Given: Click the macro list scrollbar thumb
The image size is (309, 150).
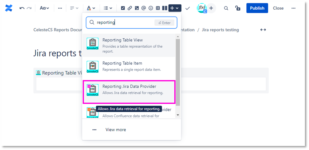Looking at the screenshot, I should (177, 72).
